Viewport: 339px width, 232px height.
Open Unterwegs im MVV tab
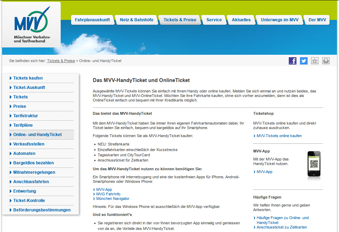pos(280,20)
